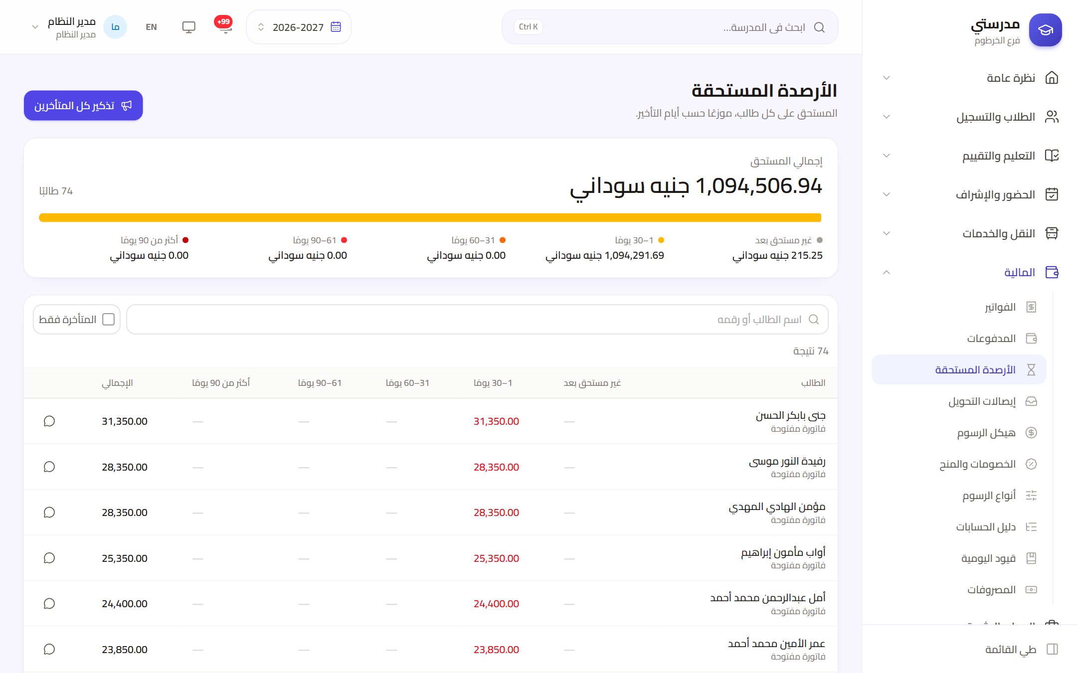
Task: Click the calendar icon beside 2026-2027
Action: coord(336,27)
